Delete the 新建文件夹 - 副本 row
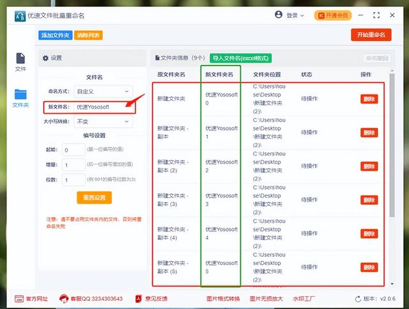 point(369,133)
